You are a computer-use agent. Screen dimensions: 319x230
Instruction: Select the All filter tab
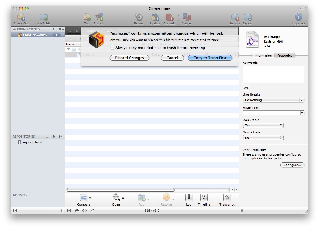pyautogui.click(x=71, y=39)
